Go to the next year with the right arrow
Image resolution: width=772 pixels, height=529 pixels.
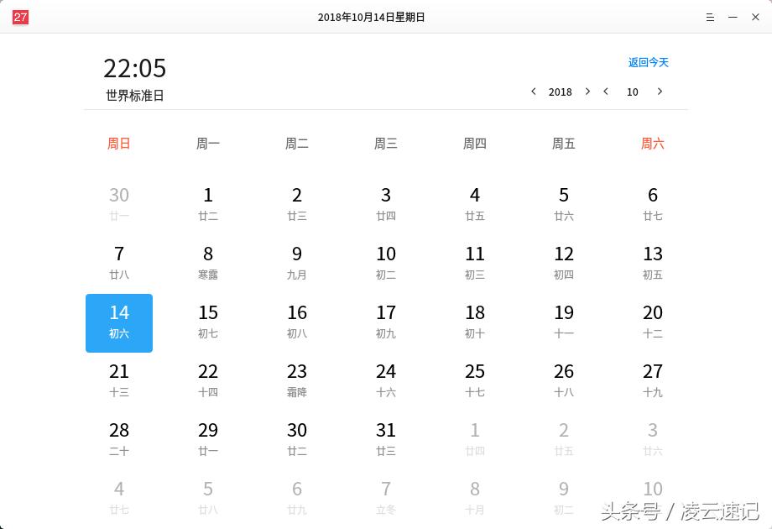click(x=587, y=92)
